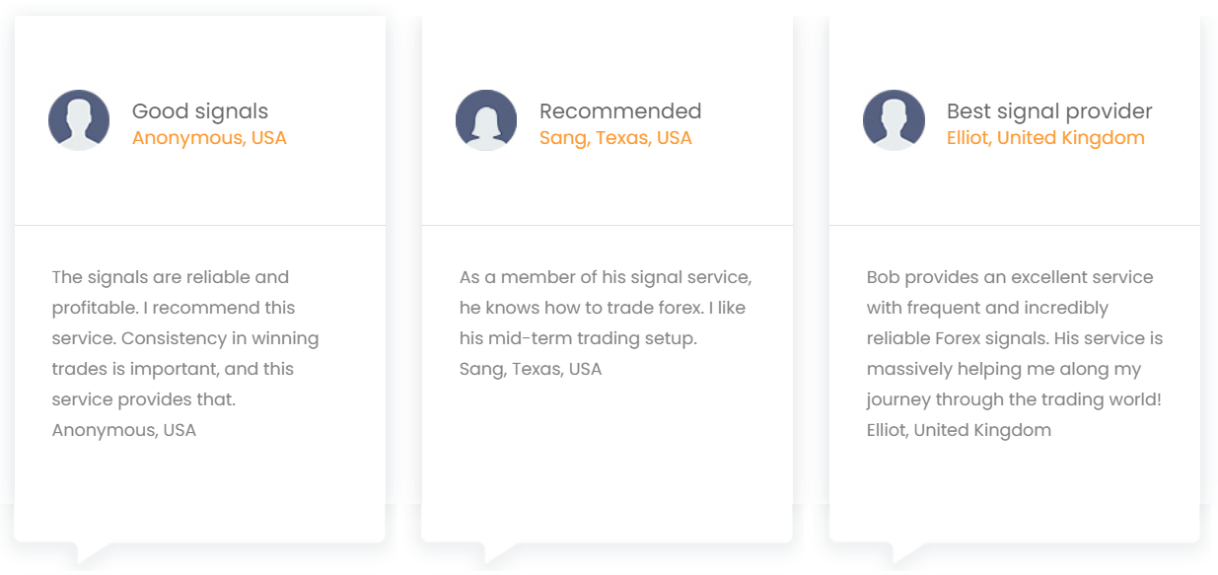This screenshot has width=1218, height=575.
Task: Click the avatar icon beside Good signals
Action: [79, 120]
